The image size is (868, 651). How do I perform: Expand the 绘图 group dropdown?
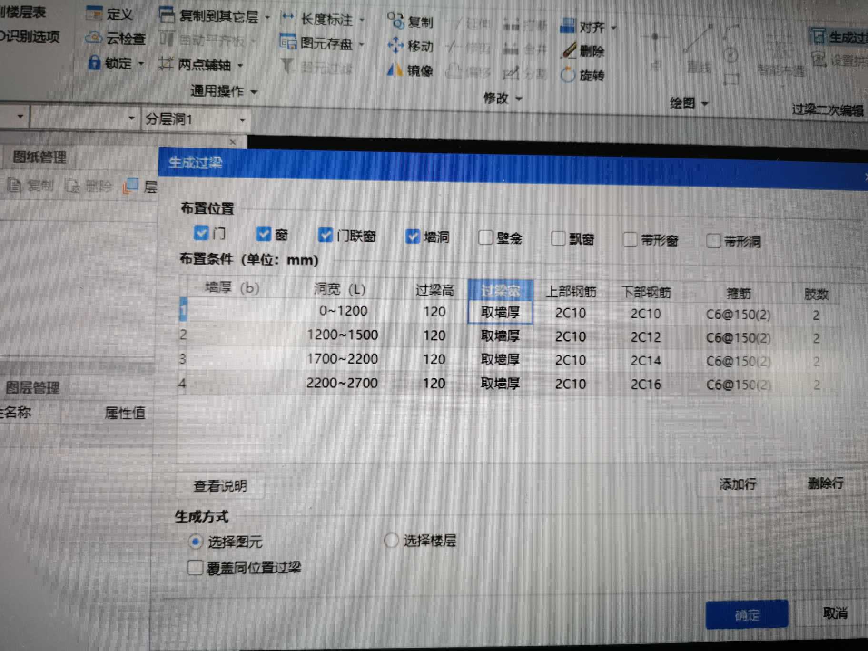coord(705,104)
